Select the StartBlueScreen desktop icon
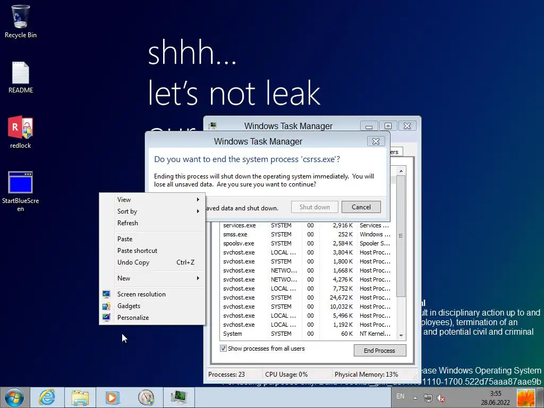Image resolution: width=544 pixels, height=408 pixels. coord(21,191)
